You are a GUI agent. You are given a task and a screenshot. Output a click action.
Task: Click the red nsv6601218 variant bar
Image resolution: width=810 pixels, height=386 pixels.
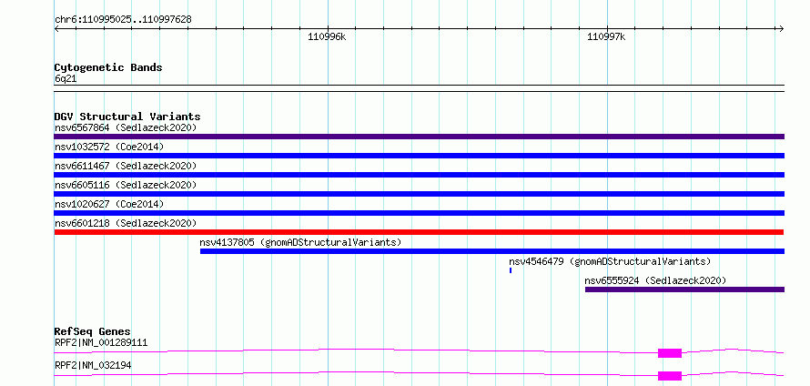[419, 232]
